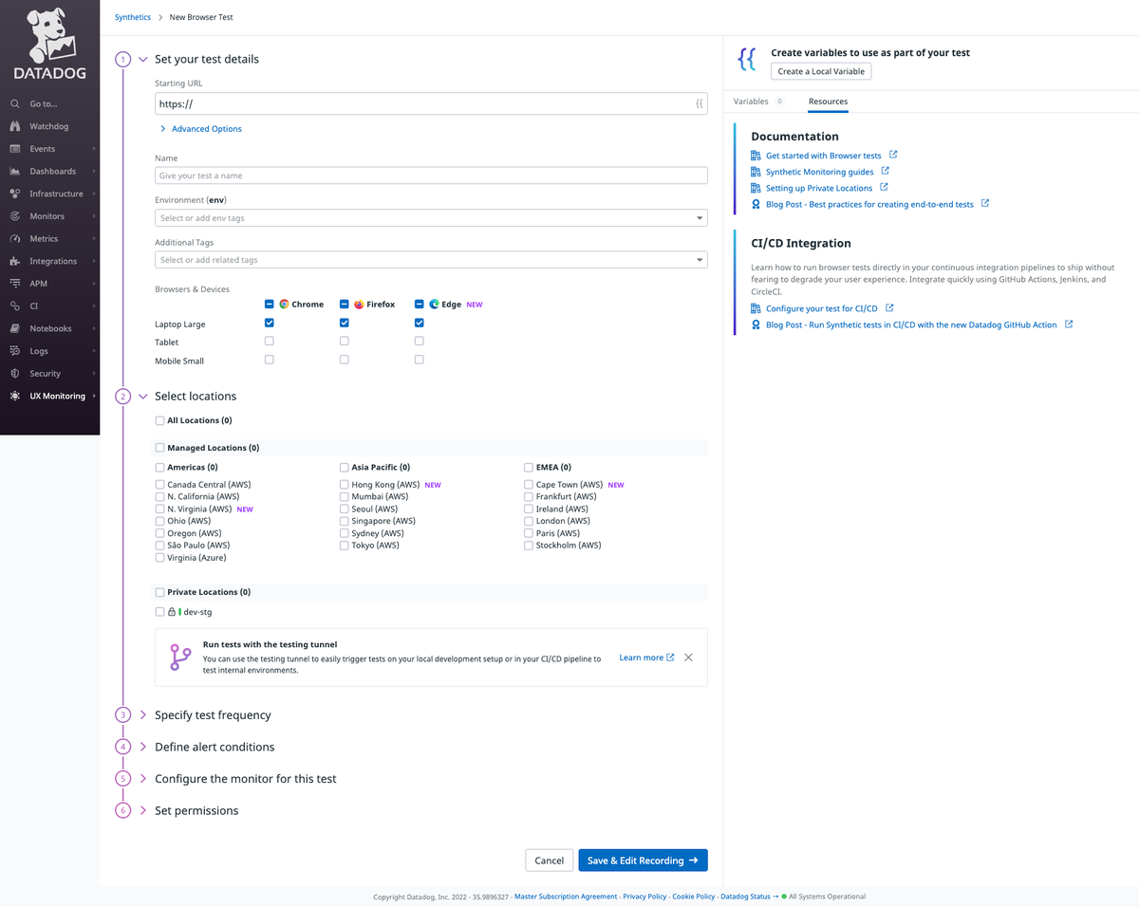Open the Additional Tags dropdown

pyautogui.click(x=431, y=260)
